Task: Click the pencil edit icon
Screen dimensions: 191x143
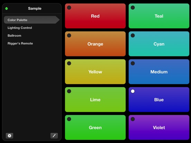Action: pyautogui.click(x=54, y=136)
